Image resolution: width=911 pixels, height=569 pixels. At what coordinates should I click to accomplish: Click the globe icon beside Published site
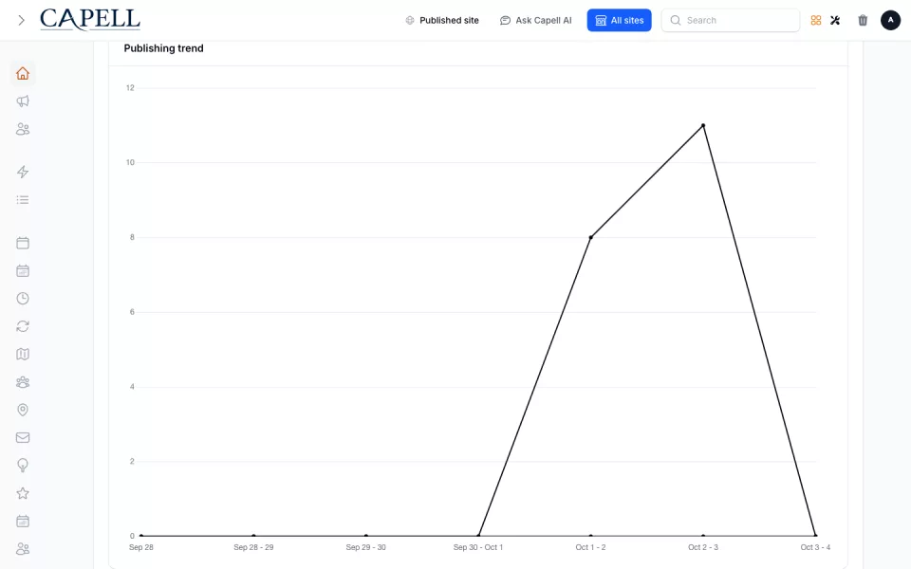coord(410,20)
